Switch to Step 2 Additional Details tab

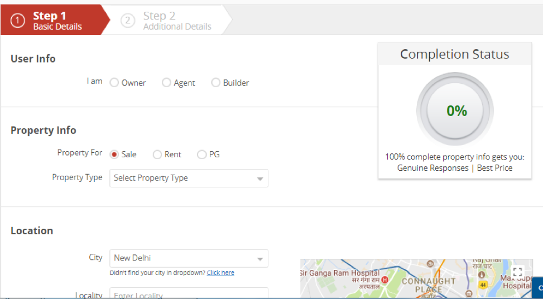pos(176,21)
